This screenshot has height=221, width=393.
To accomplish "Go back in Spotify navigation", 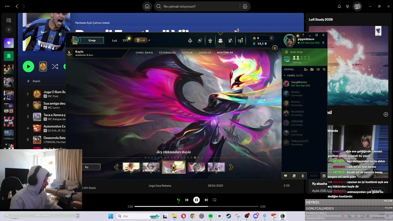I will click(x=17, y=6).
